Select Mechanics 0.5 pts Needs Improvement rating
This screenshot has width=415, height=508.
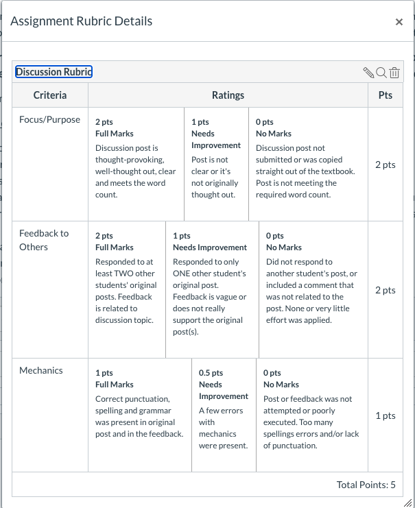click(224, 415)
